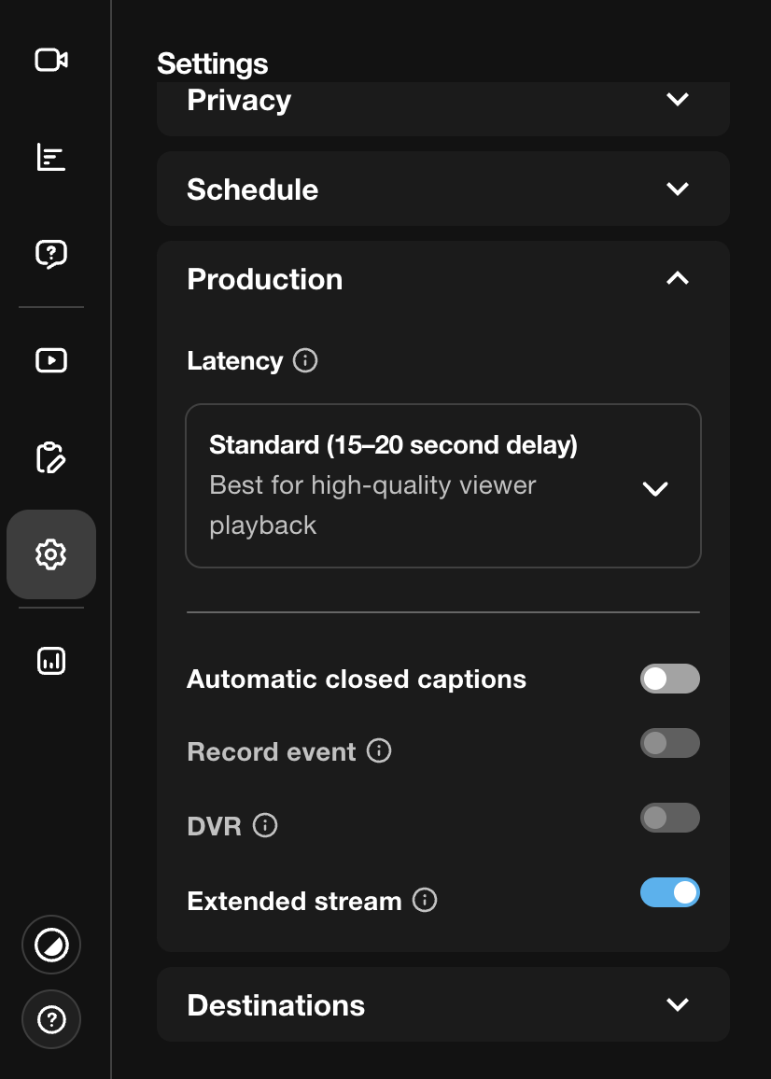Collapse the Production section

tap(443, 279)
